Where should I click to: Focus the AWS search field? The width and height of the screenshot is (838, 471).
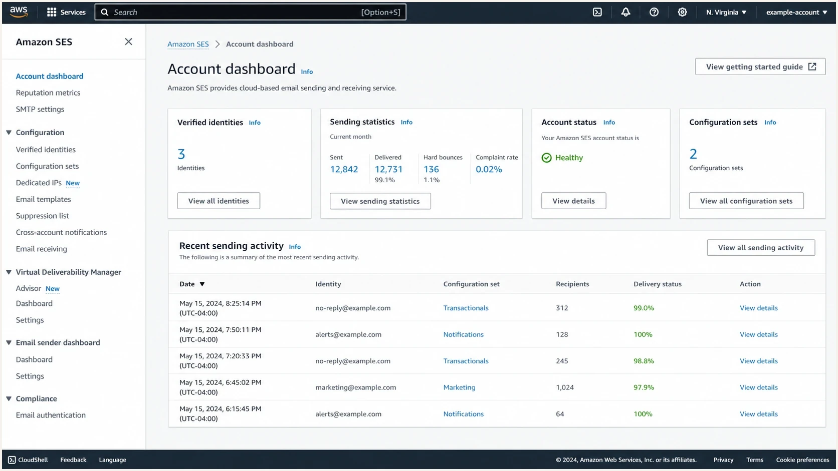point(251,12)
